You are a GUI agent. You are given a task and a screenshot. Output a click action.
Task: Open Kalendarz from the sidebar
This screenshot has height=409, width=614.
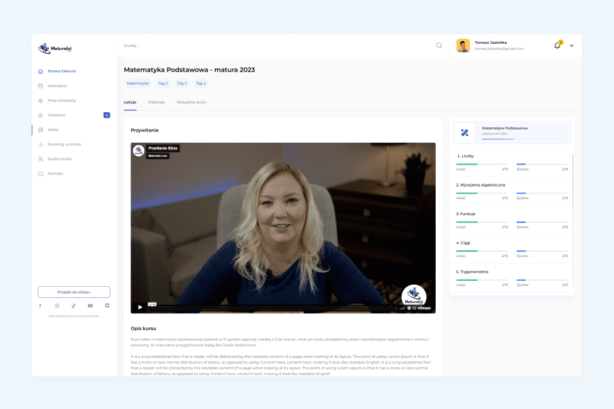57,86
